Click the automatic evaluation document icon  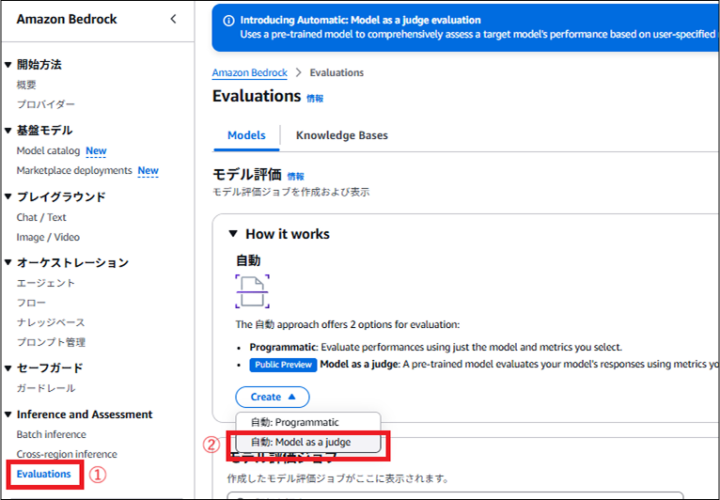[x=252, y=291]
